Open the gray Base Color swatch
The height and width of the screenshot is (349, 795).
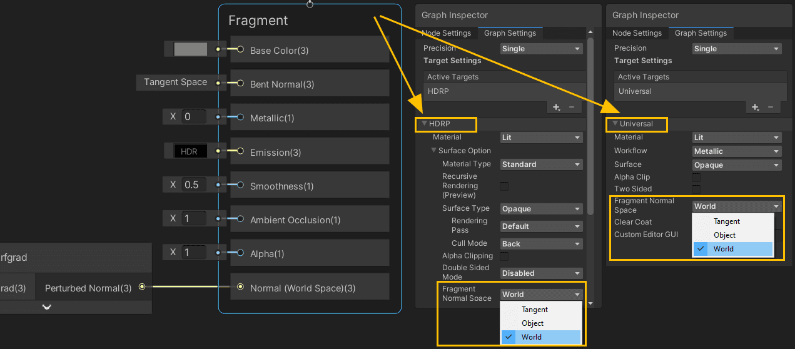[190, 49]
